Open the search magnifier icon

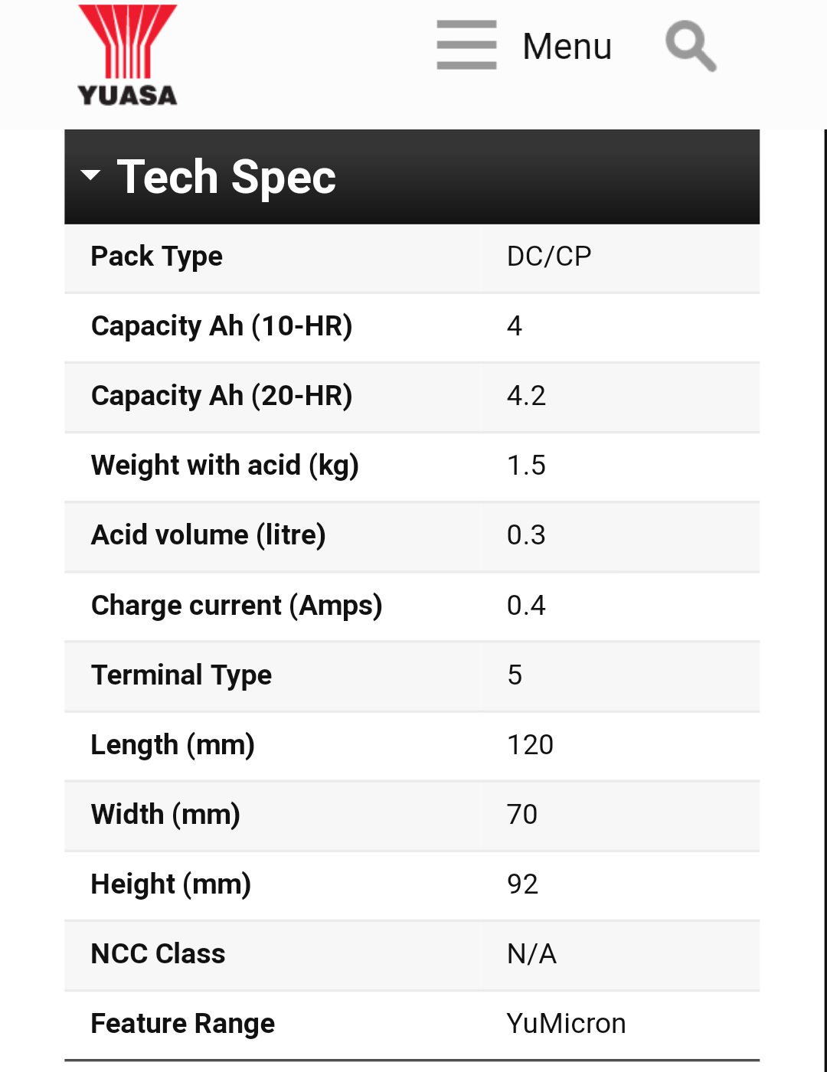point(691,47)
